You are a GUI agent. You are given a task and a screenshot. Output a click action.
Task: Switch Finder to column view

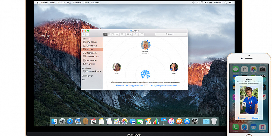click(113, 34)
